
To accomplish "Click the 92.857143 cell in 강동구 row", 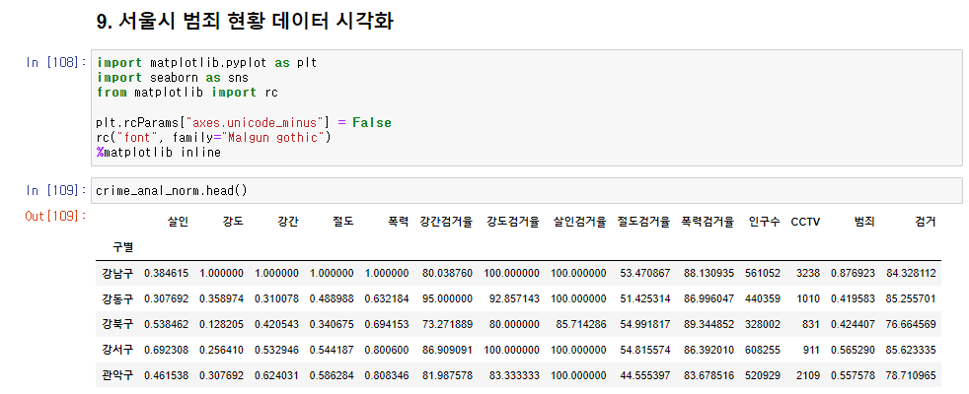I will 514,298.
